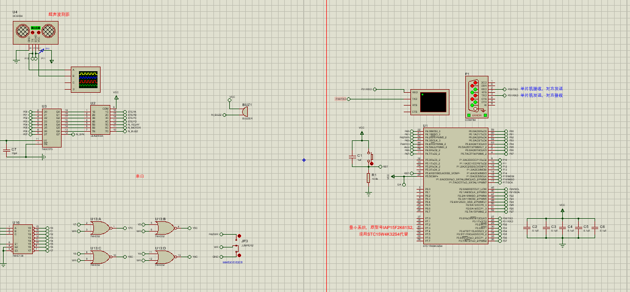Select the U16 74HC138 decoder chip

point(23,239)
